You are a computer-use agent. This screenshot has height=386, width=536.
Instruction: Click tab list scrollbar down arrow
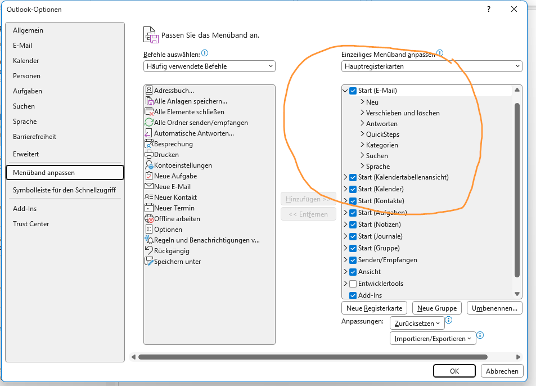pos(517,294)
